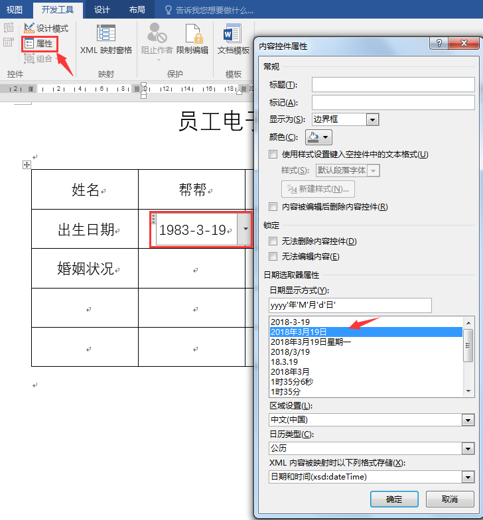Click format list scrollbar up arrow
This screenshot has width=483, height=520.
pyautogui.click(x=468, y=322)
